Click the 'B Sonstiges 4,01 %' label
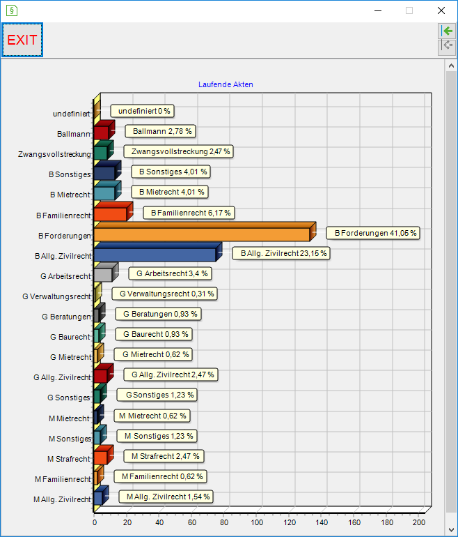The image size is (458, 537). coord(171,172)
